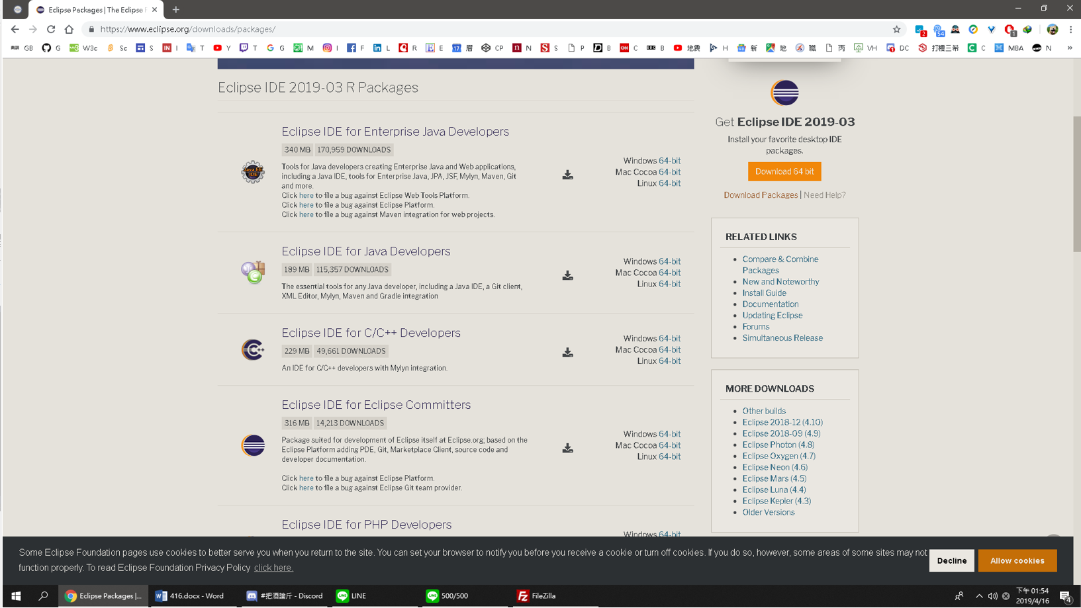
Task: Open the Updating Eclipse link
Action: tap(772, 316)
